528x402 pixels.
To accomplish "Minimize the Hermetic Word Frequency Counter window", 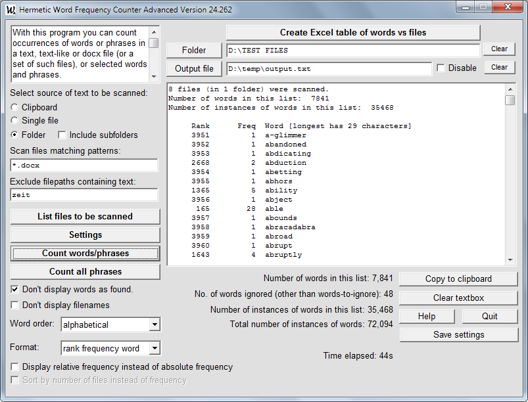I will click(466, 7).
